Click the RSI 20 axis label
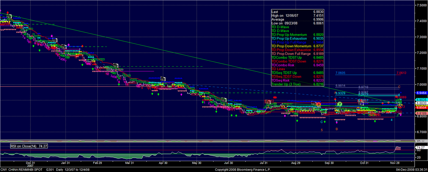Viewport: 428px width, 172px height. click(419, 158)
